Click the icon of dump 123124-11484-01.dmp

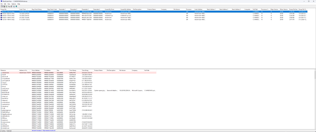click(1, 19)
